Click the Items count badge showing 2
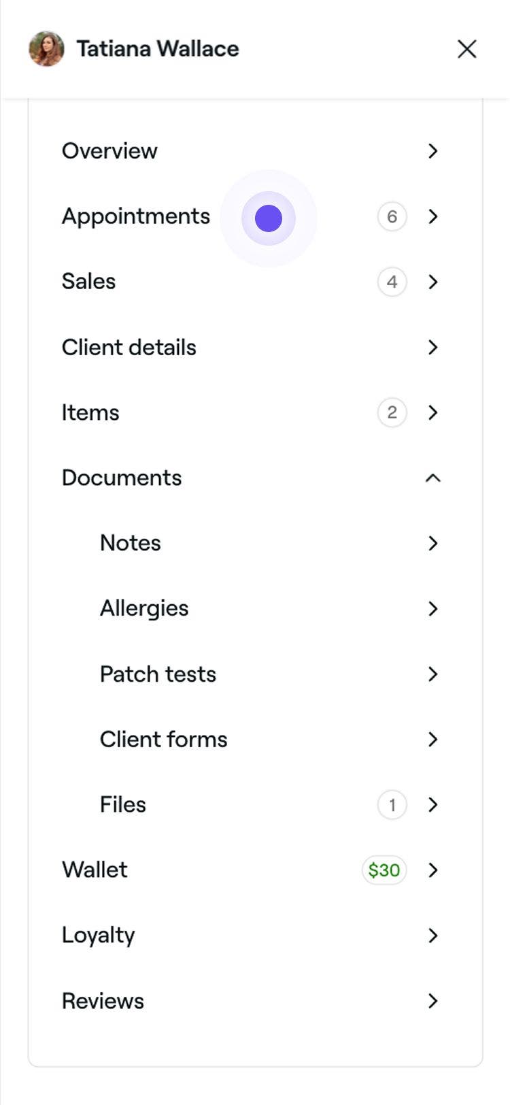 point(392,412)
